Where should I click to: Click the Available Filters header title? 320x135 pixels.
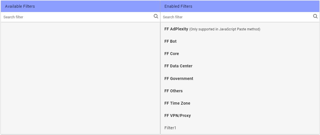pos(20,6)
